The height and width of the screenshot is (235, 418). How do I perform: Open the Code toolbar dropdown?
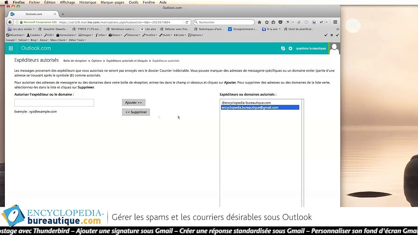point(180,35)
